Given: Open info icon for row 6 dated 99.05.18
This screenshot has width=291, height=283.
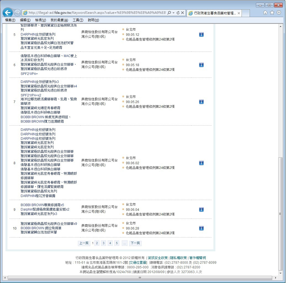Looking at the screenshot, I should tap(201, 65).
